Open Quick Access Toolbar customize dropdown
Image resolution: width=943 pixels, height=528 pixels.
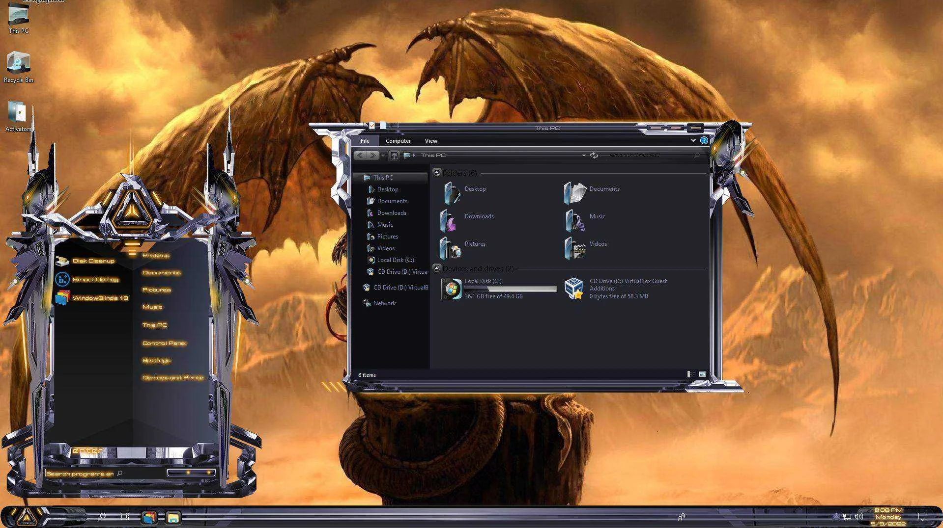coord(392,126)
